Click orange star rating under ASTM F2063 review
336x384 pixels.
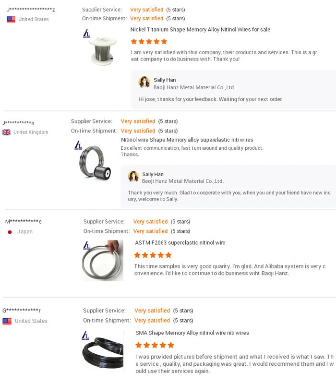coord(153,255)
